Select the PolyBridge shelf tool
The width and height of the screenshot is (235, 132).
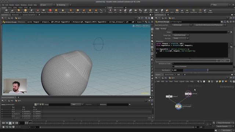click(x=32, y=11)
